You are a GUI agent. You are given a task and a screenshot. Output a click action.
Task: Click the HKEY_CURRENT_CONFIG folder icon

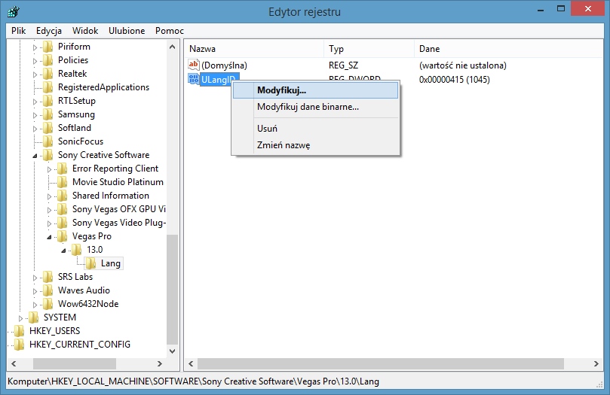click(x=20, y=345)
